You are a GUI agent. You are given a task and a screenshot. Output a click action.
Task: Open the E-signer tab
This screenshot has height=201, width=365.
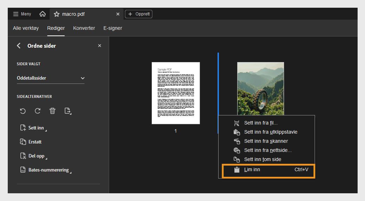click(x=113, y=28)
